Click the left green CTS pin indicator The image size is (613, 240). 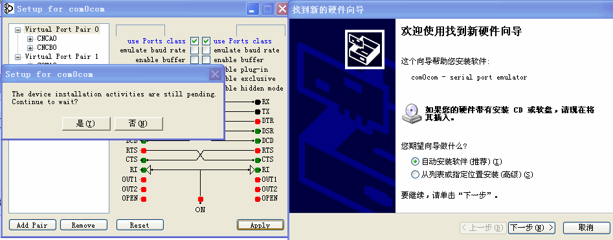tap(144, 160)
